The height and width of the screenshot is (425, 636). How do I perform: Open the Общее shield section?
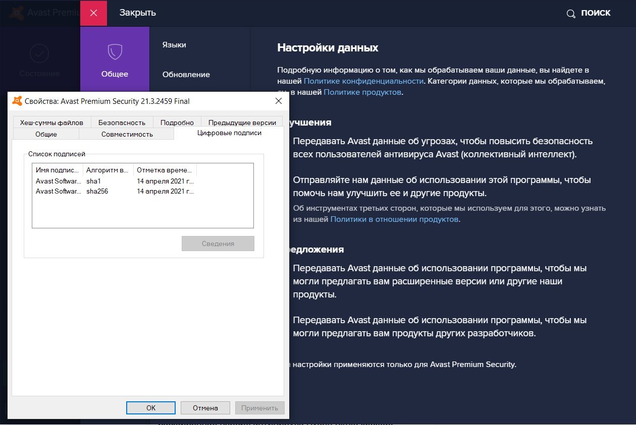(x=115, y=59)
